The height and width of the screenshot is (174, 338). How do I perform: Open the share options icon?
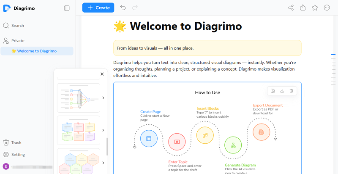click(x=291, y=8)
